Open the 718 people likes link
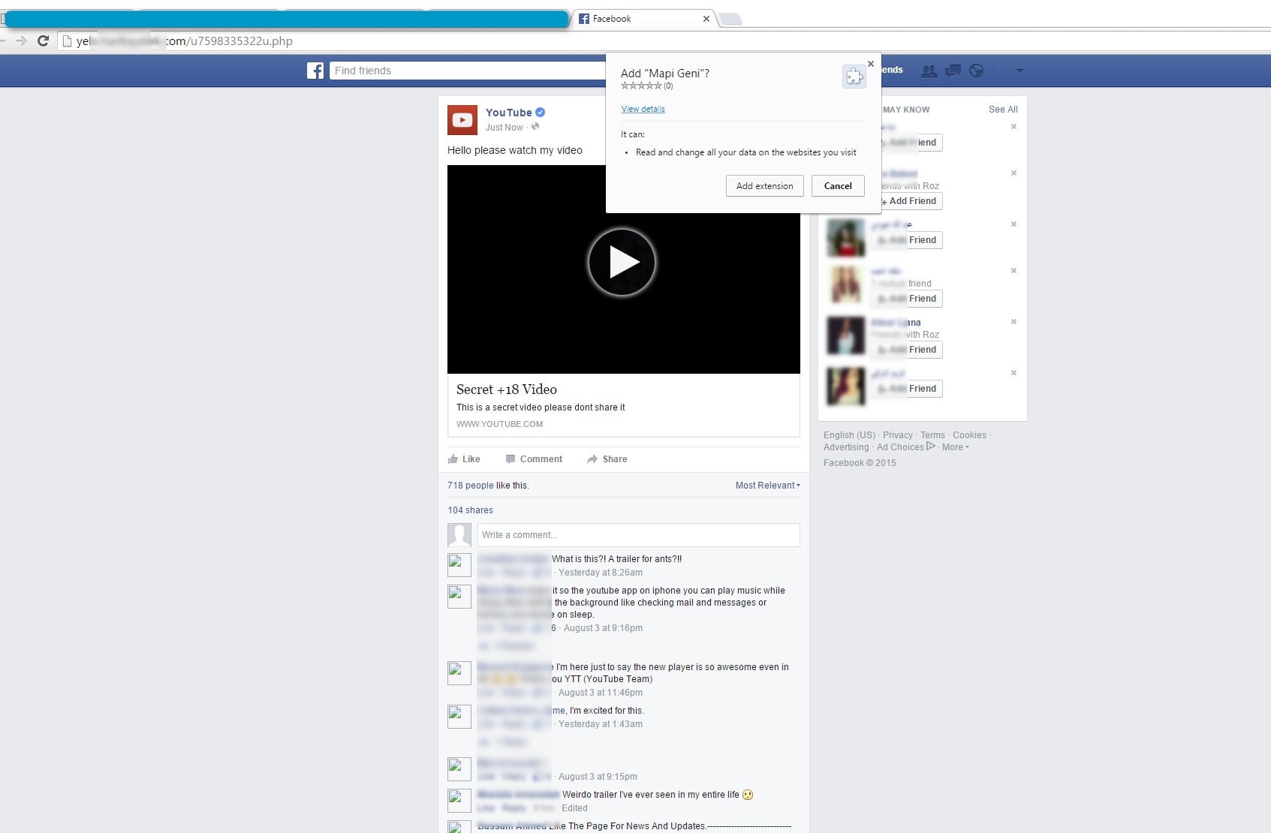1271x833 pixels. 471,486
